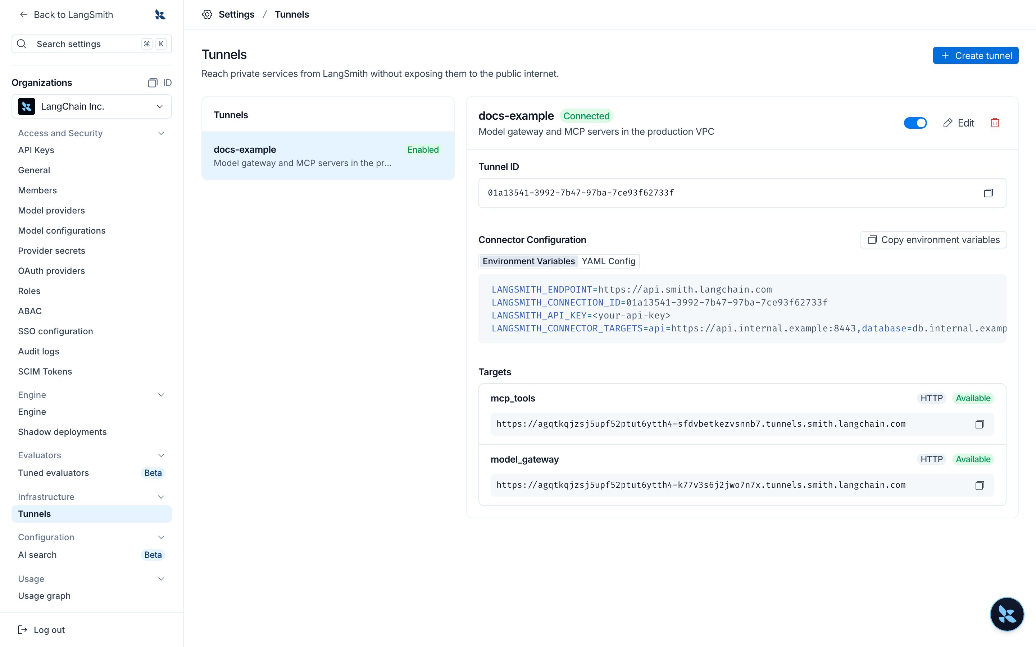1036x647 pixels.
Task: Click the Settings gear icon in breadcrumb
Action: 207,14
